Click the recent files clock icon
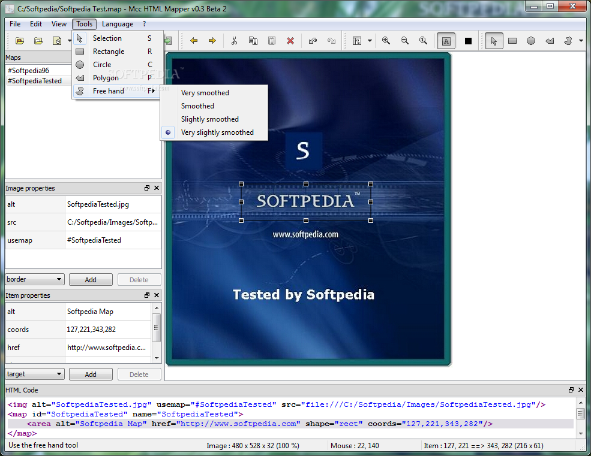This screenshot has height=456, width=591. tap(57, 41)
